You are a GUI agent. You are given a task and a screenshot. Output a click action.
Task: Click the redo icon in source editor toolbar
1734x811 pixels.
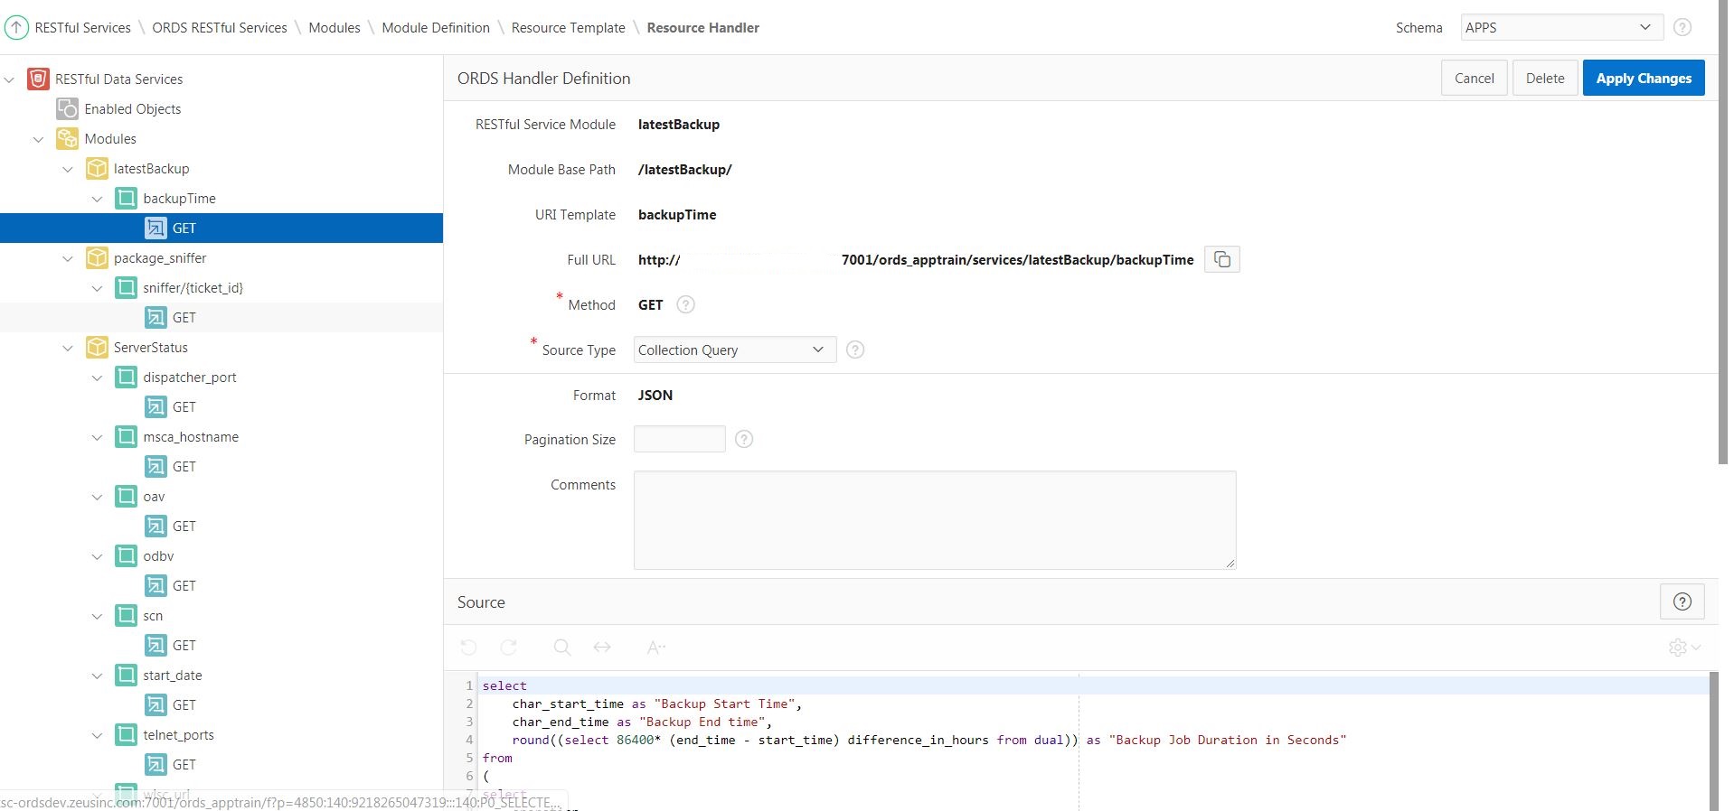pyautogui.click(x=509, y=648)
